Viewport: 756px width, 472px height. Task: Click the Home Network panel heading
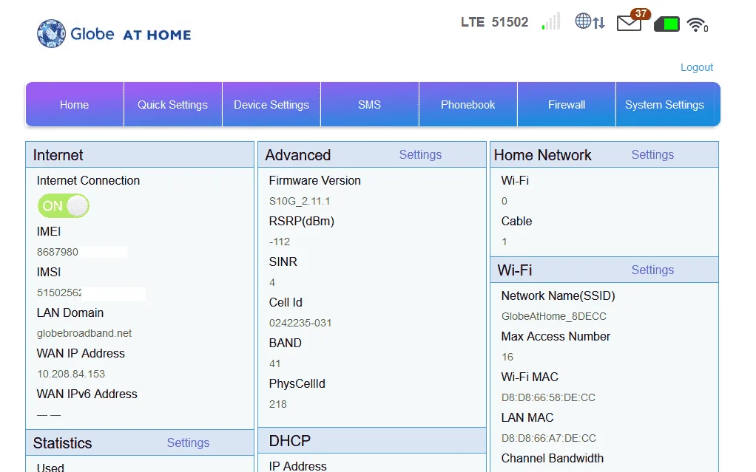coord(542,155)
